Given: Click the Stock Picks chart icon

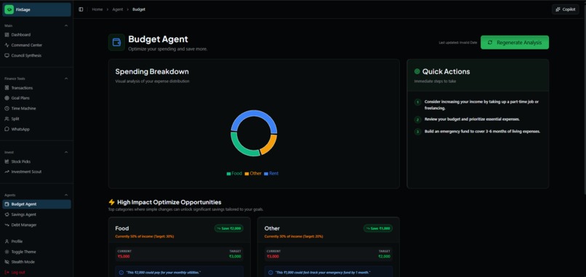Looking at the screenshot, I should pyautogui.click(x=7, y=161).
